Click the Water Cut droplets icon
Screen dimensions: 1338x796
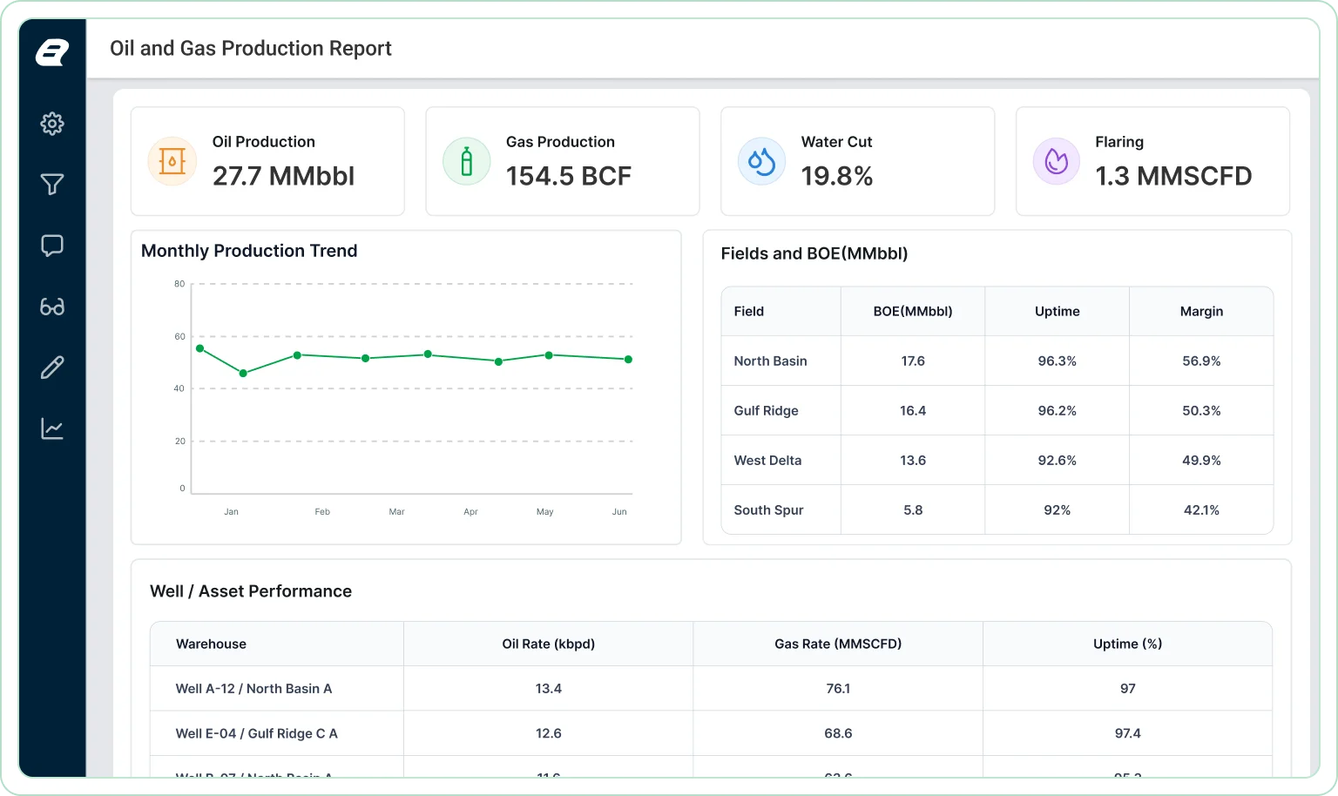click(x=762, y=161)
